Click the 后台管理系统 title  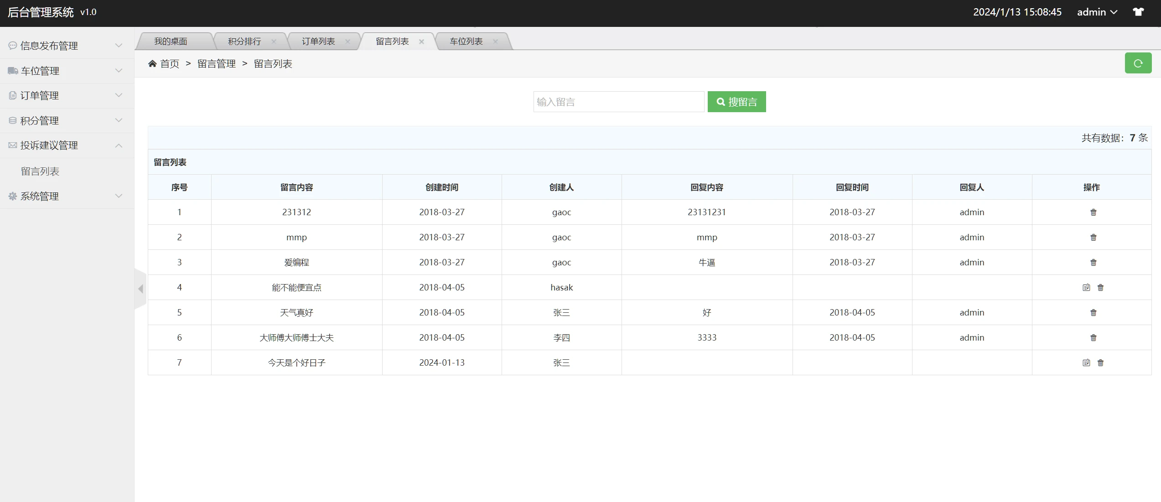point(41,12)
